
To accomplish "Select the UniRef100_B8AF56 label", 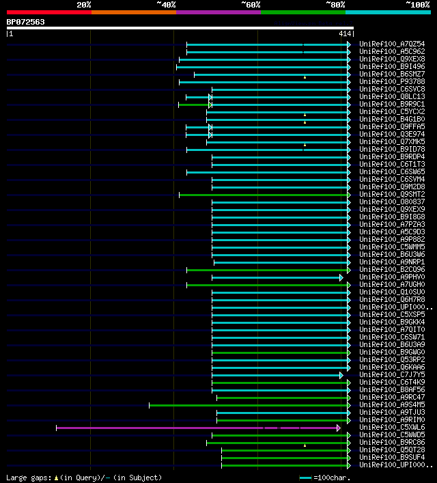I will pos(392,389).
